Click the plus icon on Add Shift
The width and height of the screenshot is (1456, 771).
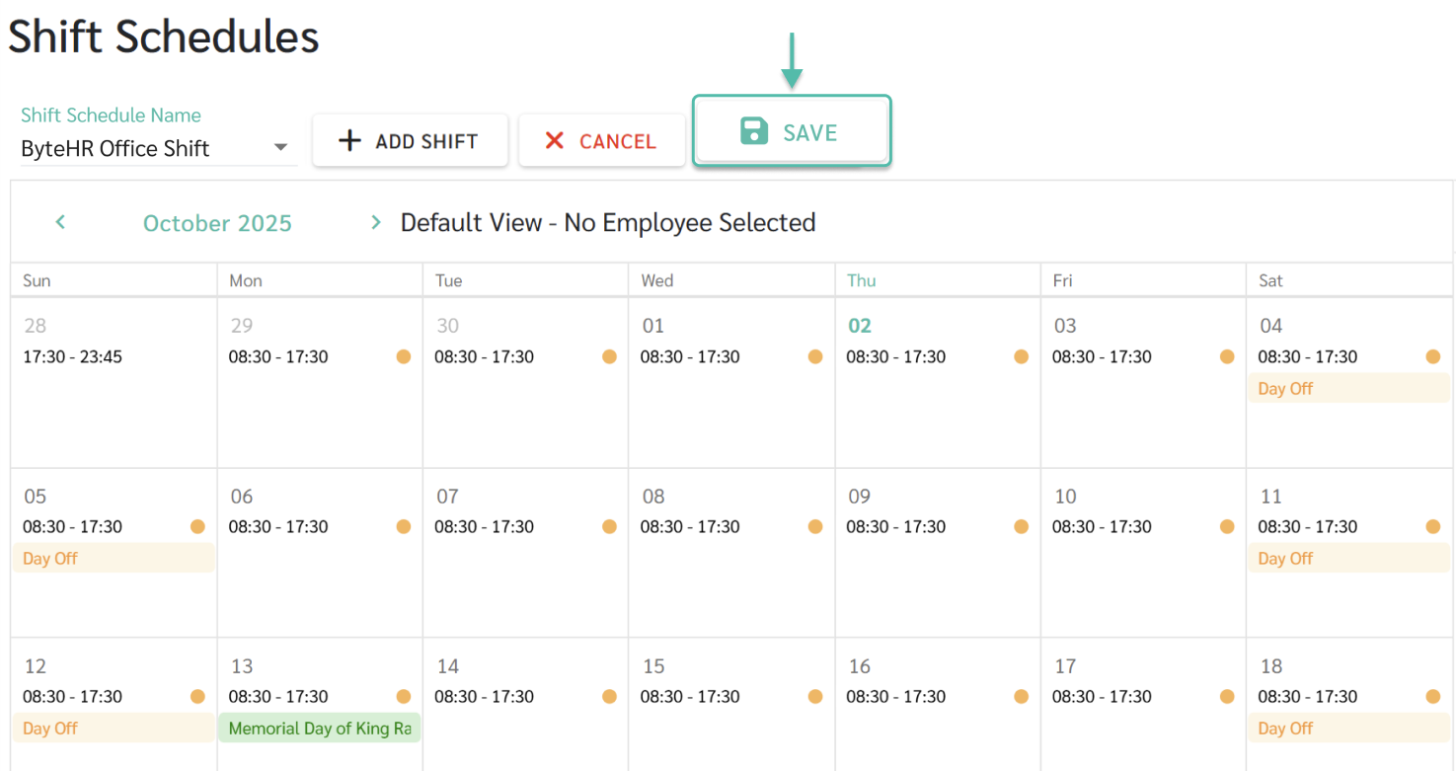[x=349, y=141]
